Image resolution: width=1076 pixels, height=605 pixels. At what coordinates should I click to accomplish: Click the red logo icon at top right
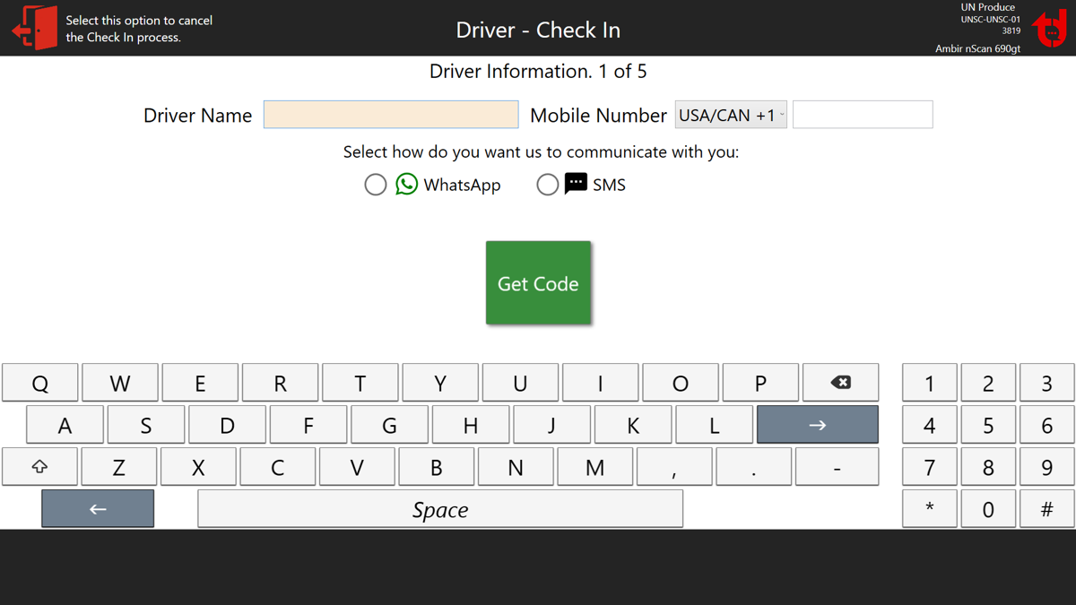coord(1049,28)
